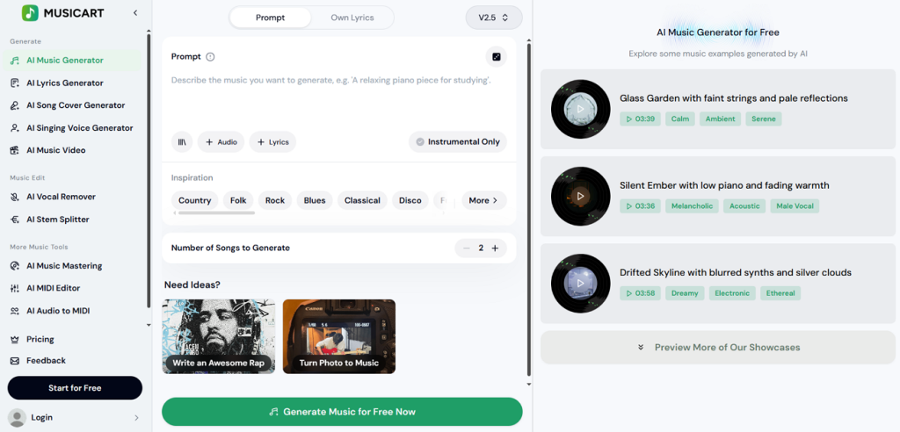Click the Melancholic tag
Image resolution: width=900 pixels, height=432 pixels.
pos(692,206)
